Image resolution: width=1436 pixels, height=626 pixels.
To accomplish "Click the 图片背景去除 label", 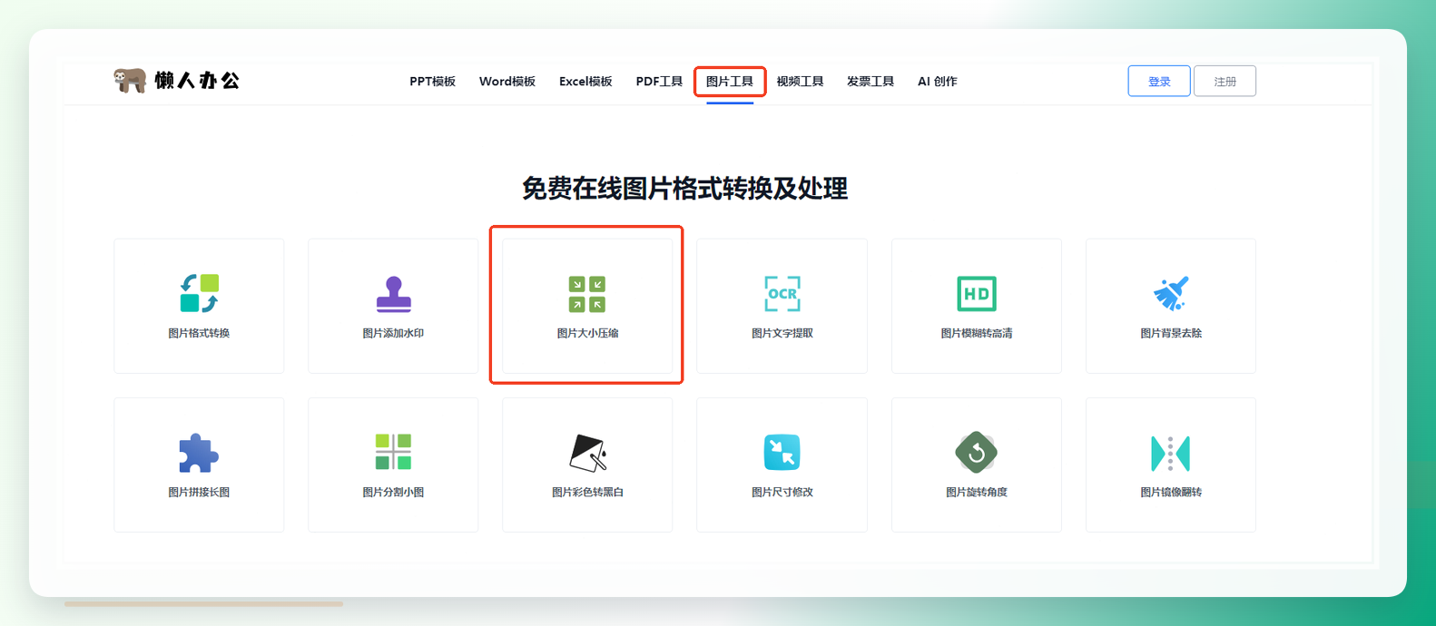I will click(1171, 333).
